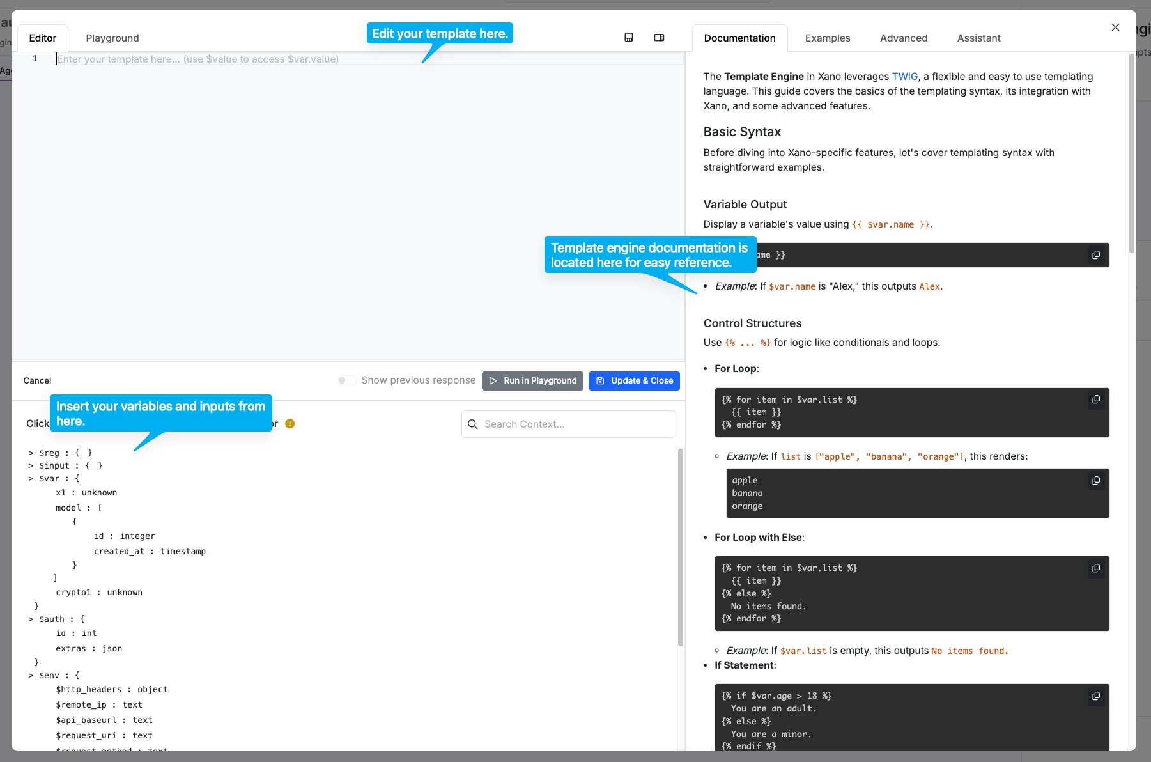Collapse the $env context node
This screenshot has width=1151, height=762.
31,675
